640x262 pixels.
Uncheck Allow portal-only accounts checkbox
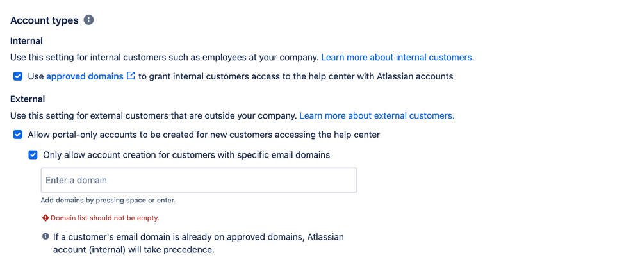pos(17,135)
